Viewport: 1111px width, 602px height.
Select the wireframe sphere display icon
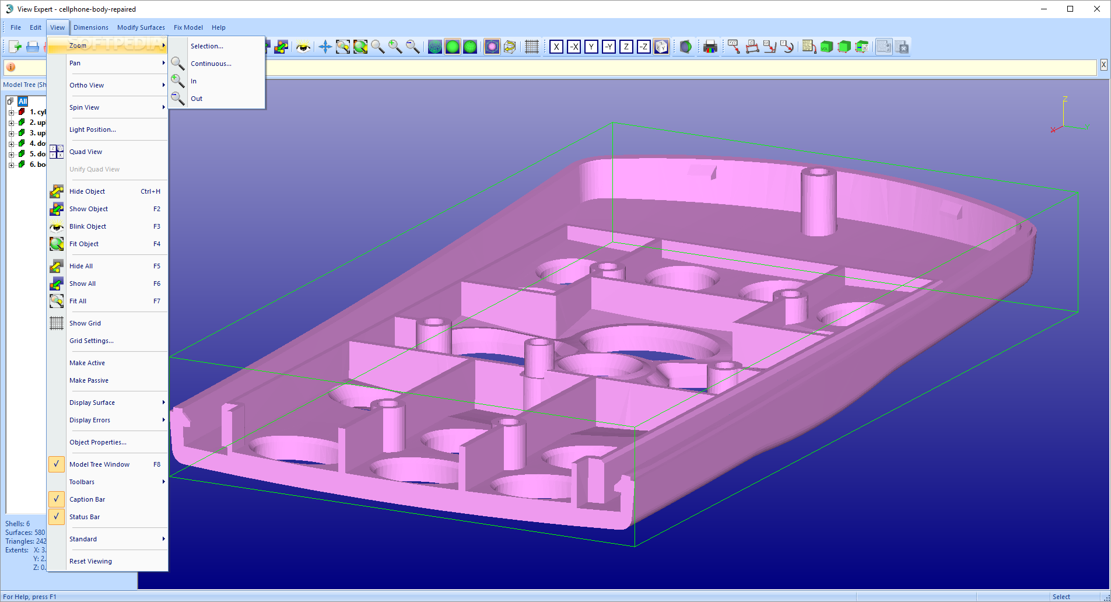click(435, 47)
